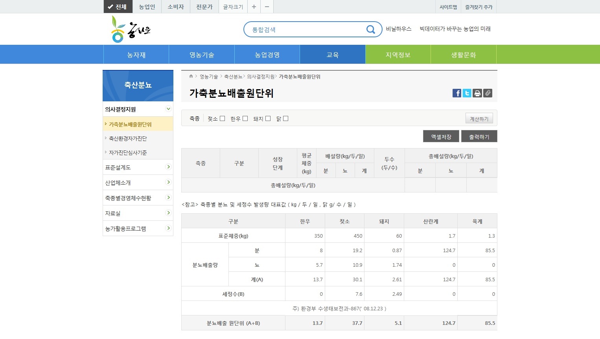The height and width of the screenshot is (339, 600).
Task: Expand 산업체소개 sidebar arrow
Action: point(168,182)
